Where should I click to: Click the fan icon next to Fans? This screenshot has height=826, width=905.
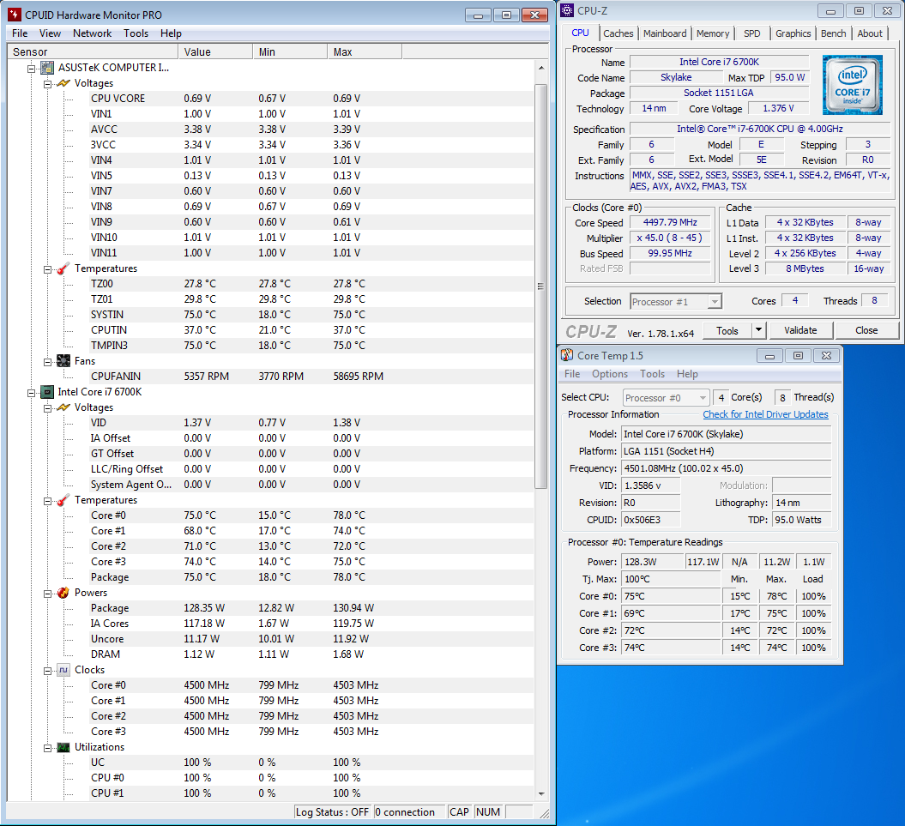tap(63, 361)
